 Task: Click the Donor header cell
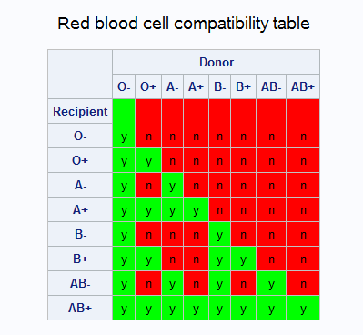[x=217, y=62]
